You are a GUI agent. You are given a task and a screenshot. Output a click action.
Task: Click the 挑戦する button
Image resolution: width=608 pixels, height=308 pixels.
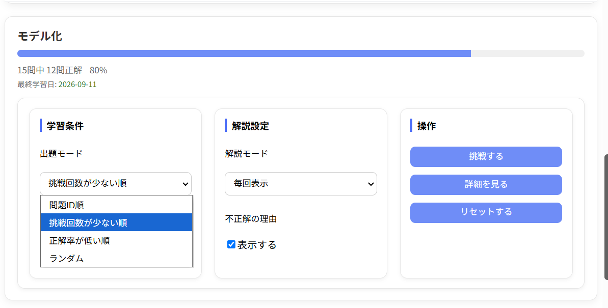click(486, 156)
